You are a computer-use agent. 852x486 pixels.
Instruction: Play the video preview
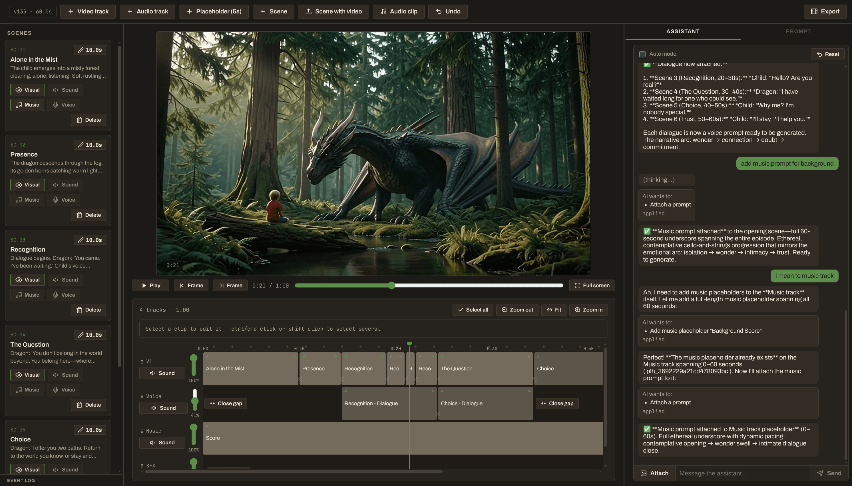[x=151, y=285]
